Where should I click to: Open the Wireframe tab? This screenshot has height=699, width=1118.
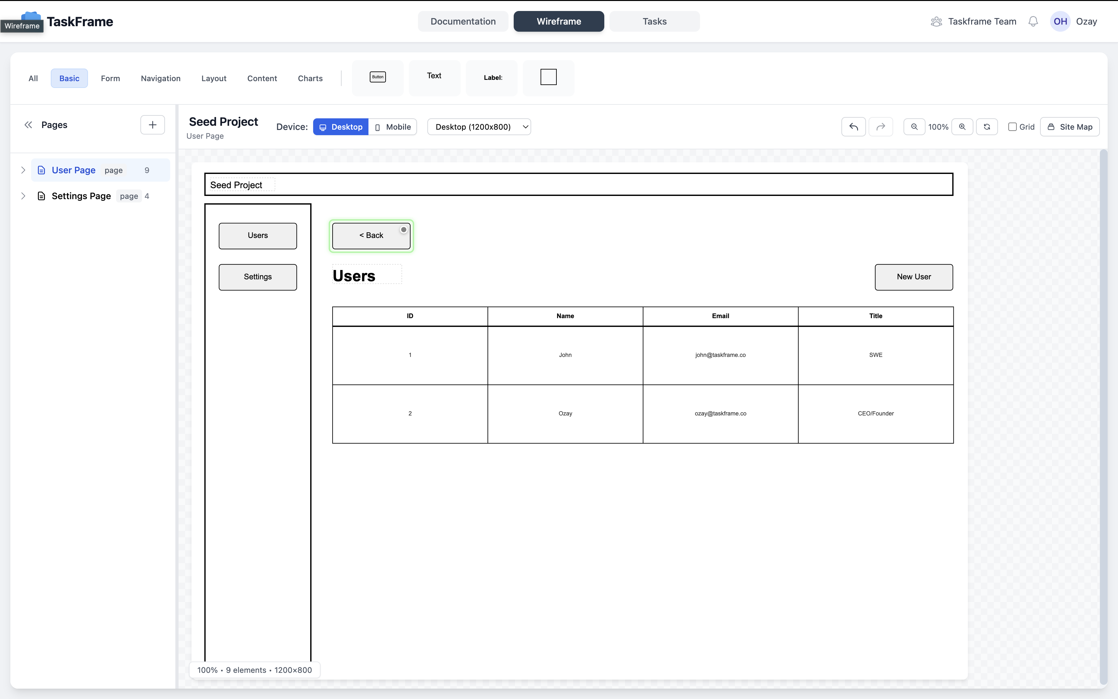559,21
